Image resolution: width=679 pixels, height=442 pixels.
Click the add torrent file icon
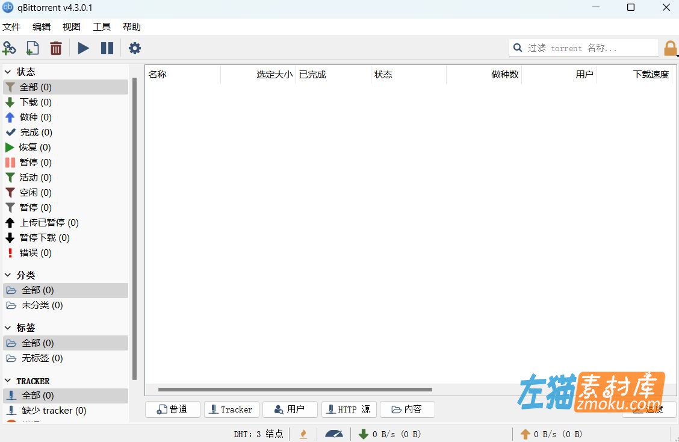tap(32, 48)
